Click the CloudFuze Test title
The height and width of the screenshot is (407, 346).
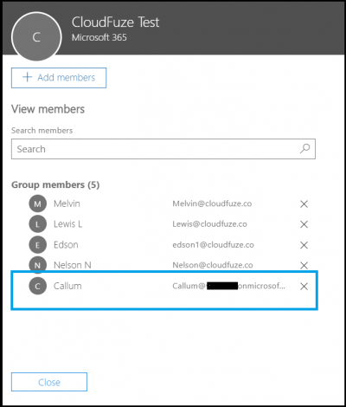[115, 23]
